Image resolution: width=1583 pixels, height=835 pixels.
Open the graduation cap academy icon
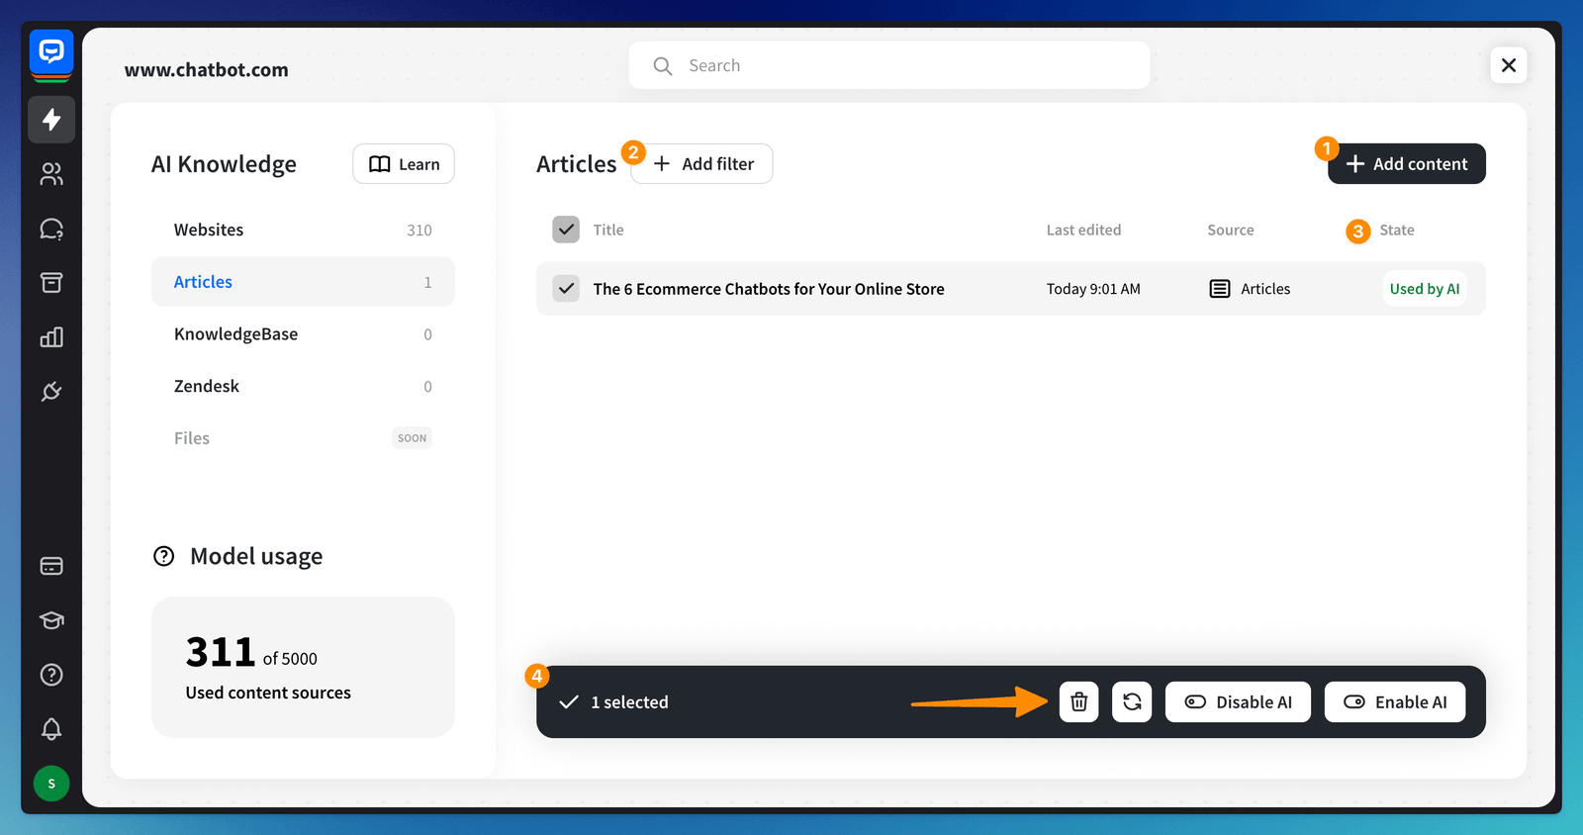click(x=51, y=620)
